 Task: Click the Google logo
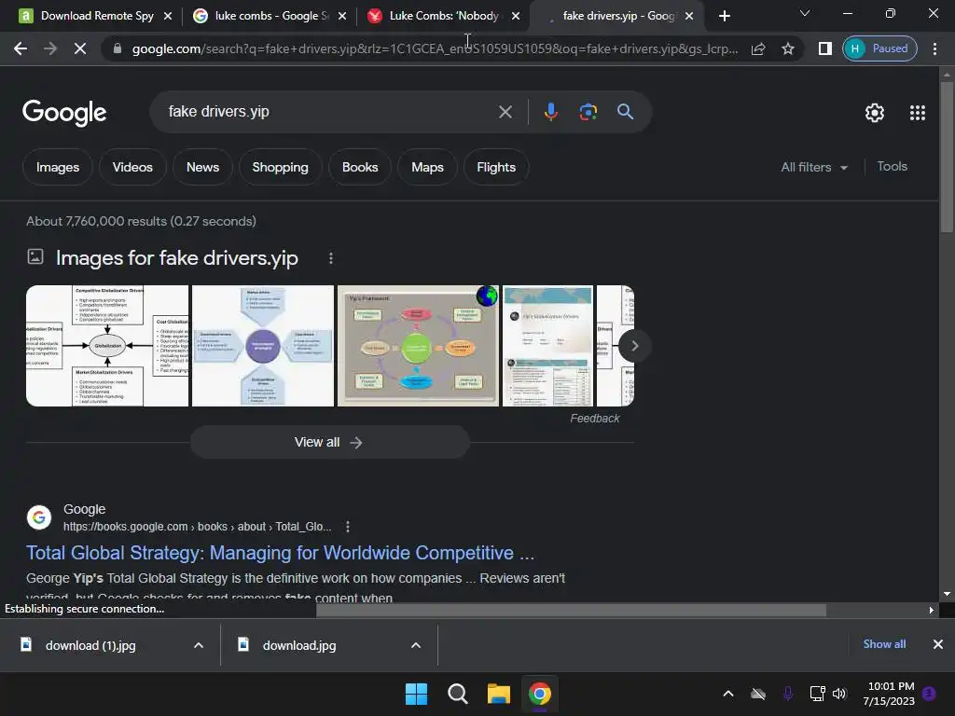[64, 112]
